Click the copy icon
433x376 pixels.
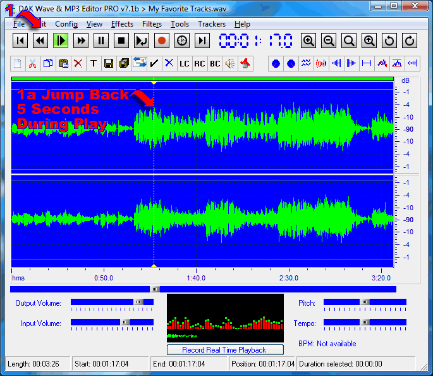point(48,63)
